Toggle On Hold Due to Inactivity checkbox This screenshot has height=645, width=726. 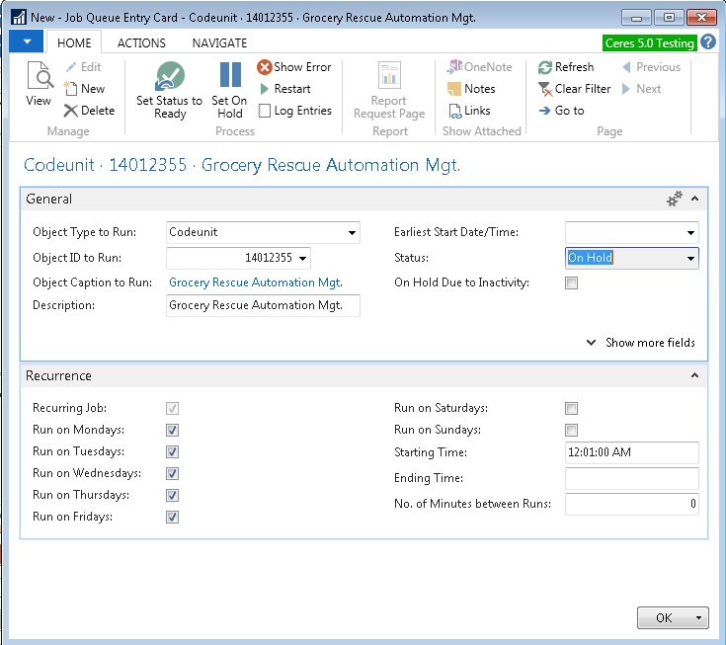tap(571, 283)
